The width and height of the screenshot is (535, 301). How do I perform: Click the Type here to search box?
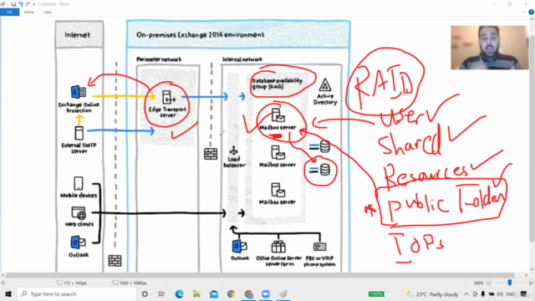[x=76, y=294]
